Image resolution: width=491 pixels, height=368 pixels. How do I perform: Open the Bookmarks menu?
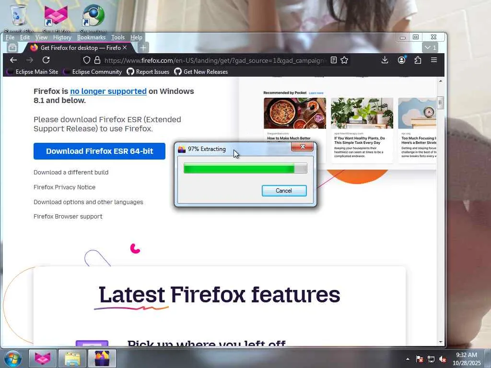pos(91,37)
